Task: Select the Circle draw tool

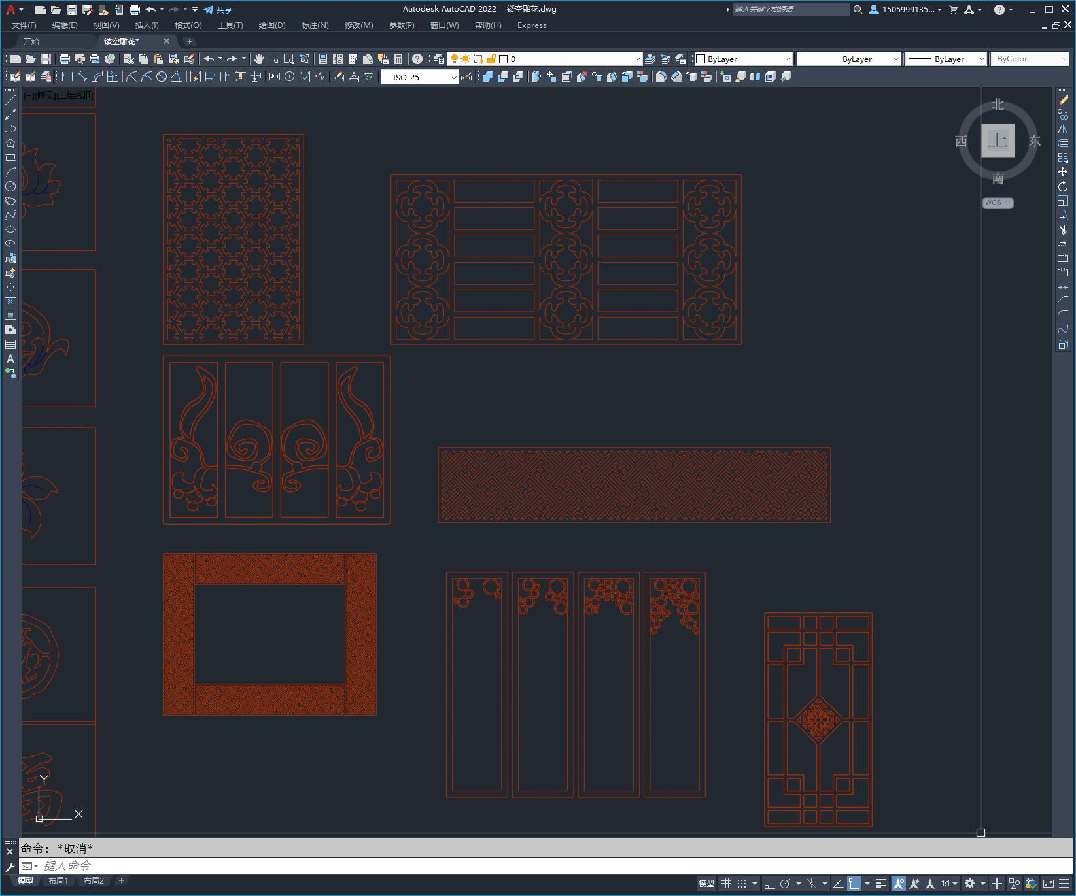Action: 10,186
